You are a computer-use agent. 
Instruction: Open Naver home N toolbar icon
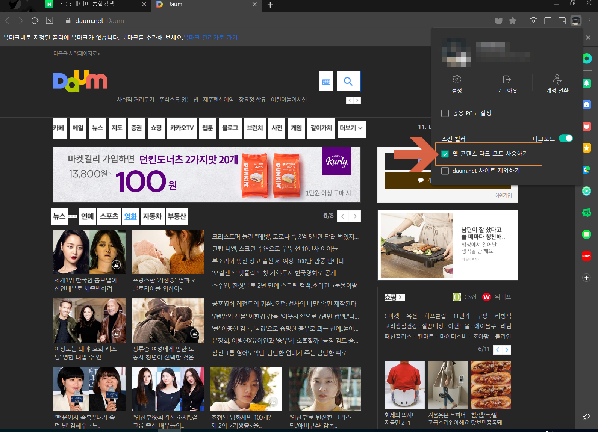49,20
